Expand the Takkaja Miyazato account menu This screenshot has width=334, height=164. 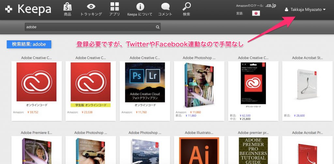click(x=305, y=10)
